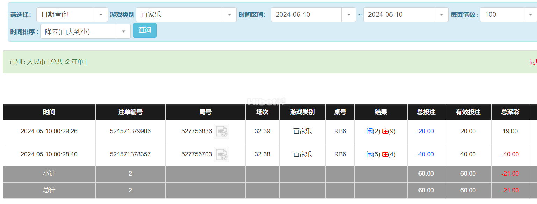Click the session value 32-39
This screenshot has width=537, height=204.
[263, 131]
